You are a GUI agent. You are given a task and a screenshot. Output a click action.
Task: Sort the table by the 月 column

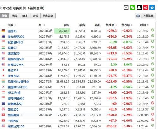(42, 25)
